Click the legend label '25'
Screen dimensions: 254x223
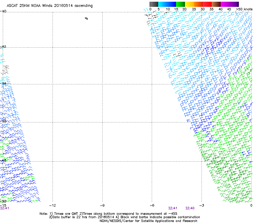pyautogui.click(x=194, y=9)
